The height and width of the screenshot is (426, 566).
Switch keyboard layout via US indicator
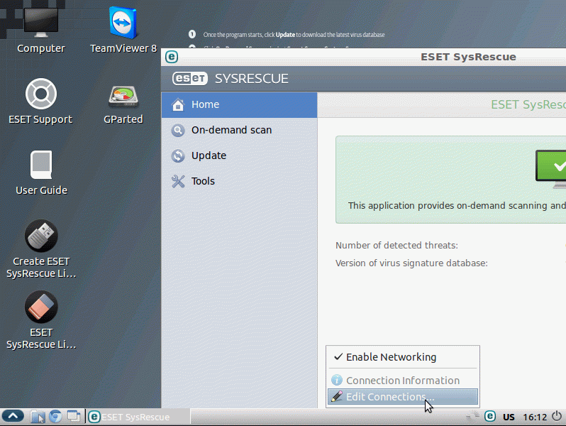pos(509,417)
